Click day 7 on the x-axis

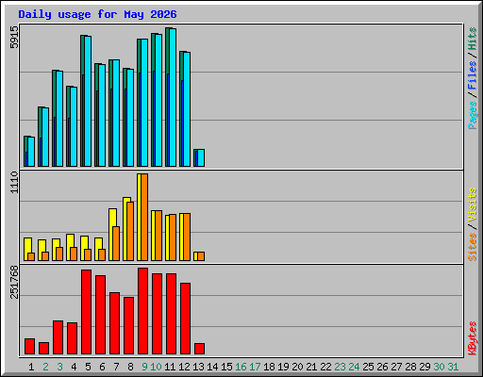pyautogui.click(x=116, y=367)
